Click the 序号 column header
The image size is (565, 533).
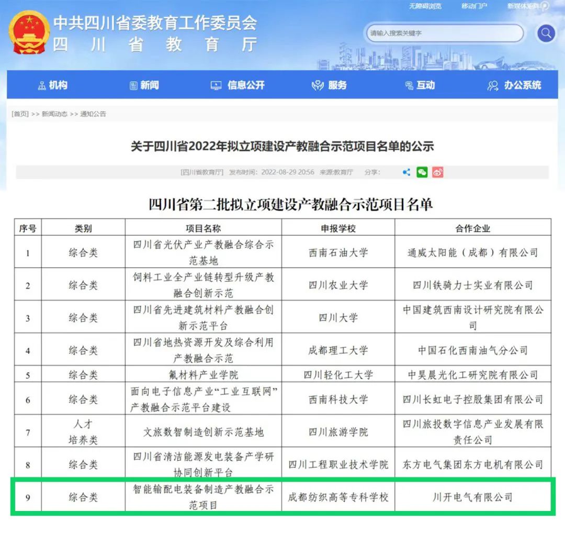(x=28, y=228)
